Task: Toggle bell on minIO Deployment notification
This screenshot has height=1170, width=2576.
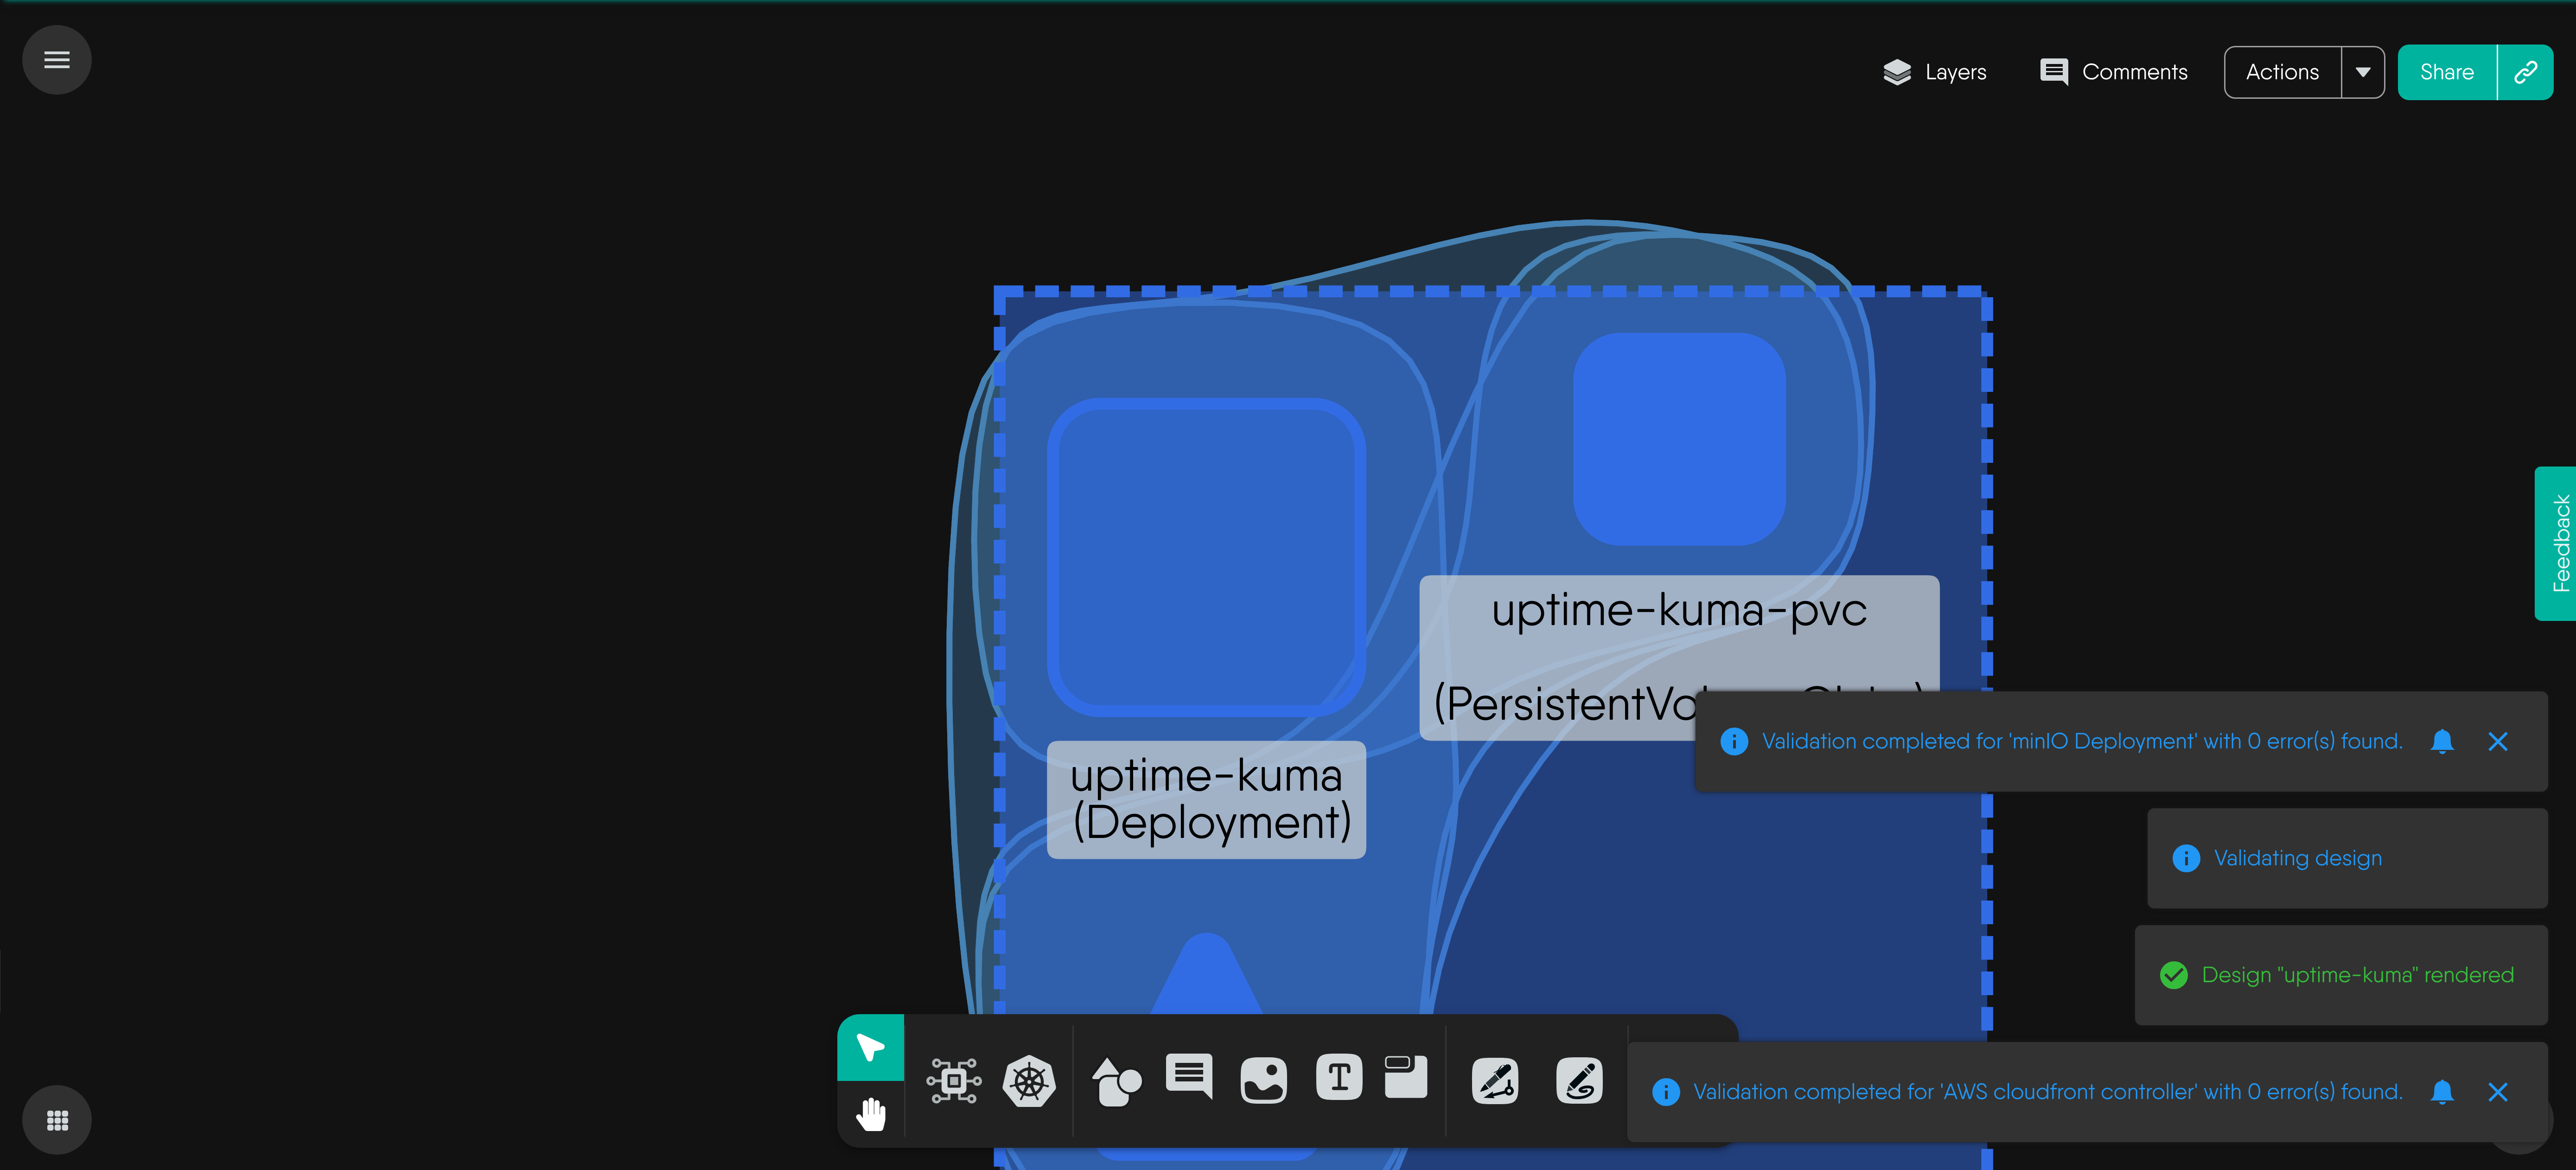Action: click(2441, 741)
